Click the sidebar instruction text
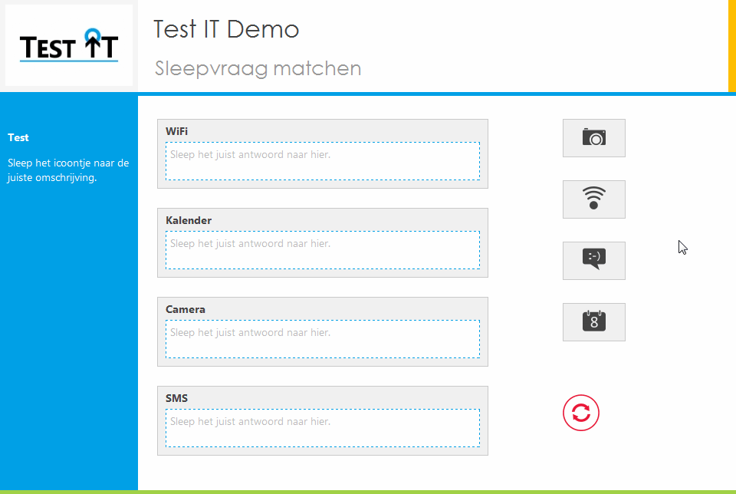This screenshot has height=494, width=736. (x=67, y=170)
